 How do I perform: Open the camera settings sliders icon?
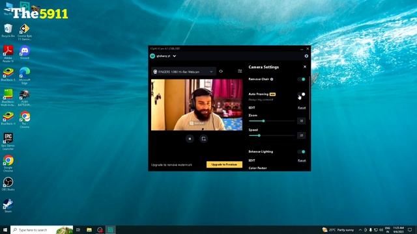tap(240, 71)
